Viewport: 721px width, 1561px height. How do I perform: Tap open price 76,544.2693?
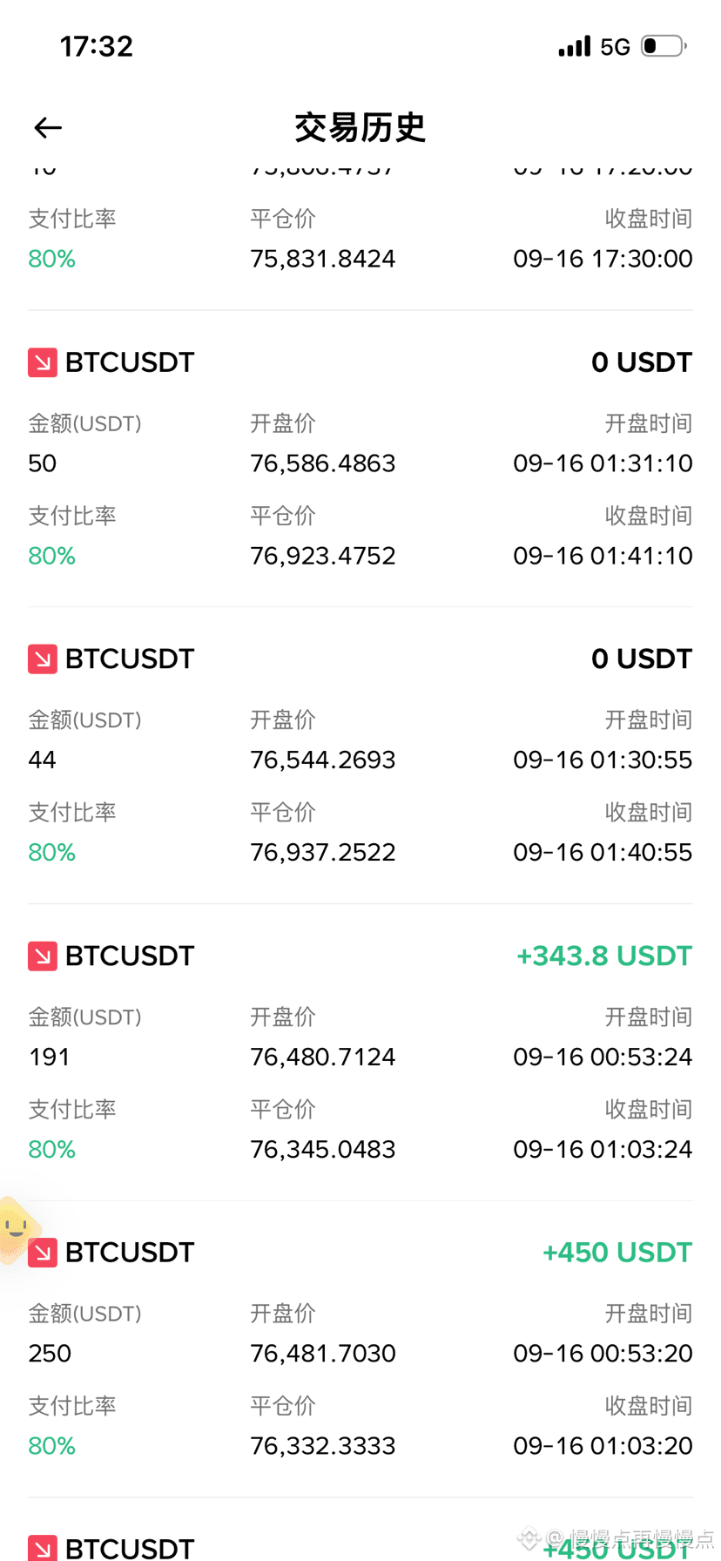point(323,760)
